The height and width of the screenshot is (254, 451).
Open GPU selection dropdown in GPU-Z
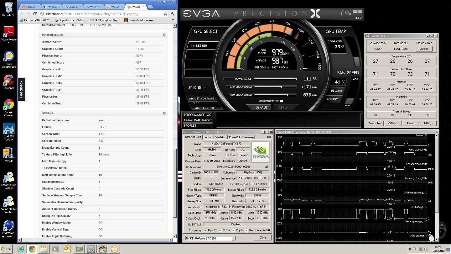pyautogui.click(x=234, y=238)
